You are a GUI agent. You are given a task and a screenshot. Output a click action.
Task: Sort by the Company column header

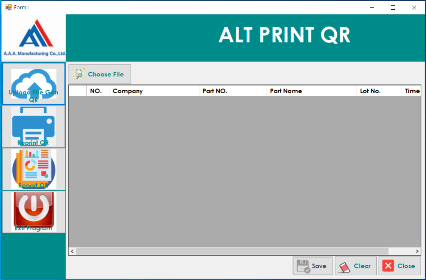154,91
